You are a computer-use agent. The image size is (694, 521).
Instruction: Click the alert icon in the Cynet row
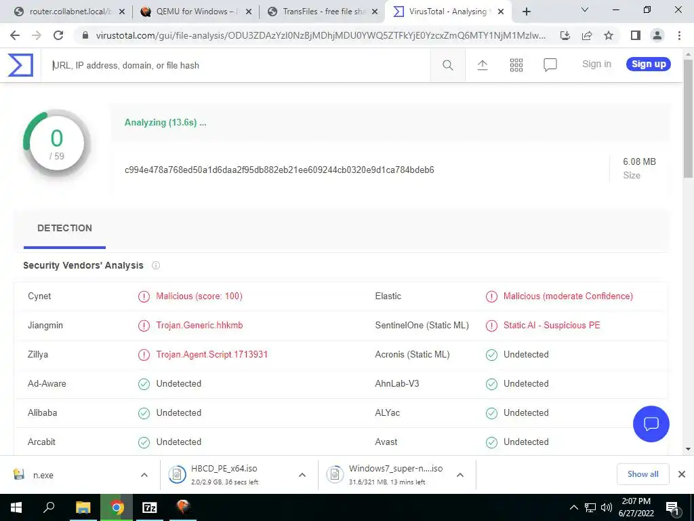(144, 296)
